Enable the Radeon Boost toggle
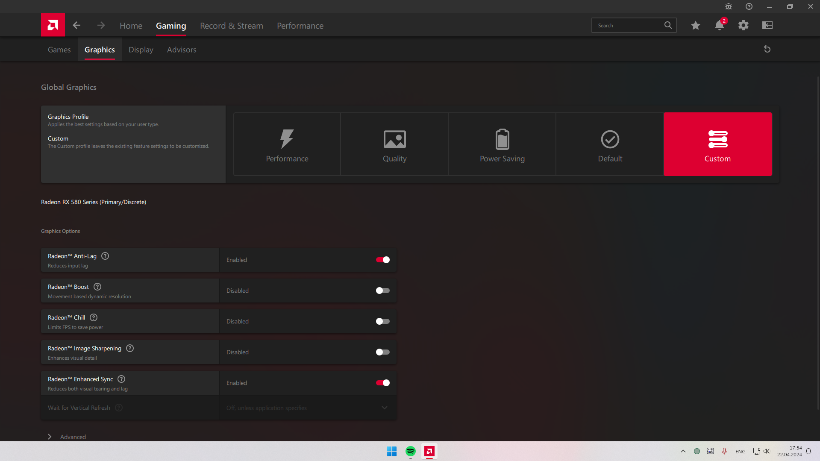The image size is (820, 461). pyautogui.click(x=383, y=291)
